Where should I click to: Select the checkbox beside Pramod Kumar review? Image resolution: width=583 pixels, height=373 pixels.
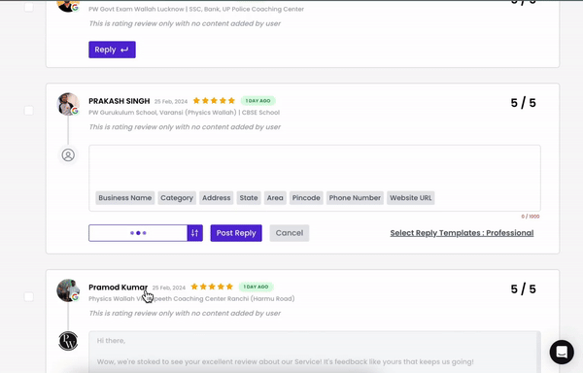[28, 296]
